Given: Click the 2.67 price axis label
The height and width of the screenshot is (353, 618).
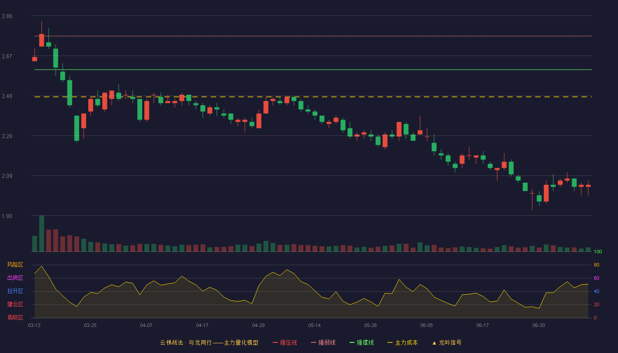Looking at the screenshot, I should pyautogui.click(x=7, y=56).
